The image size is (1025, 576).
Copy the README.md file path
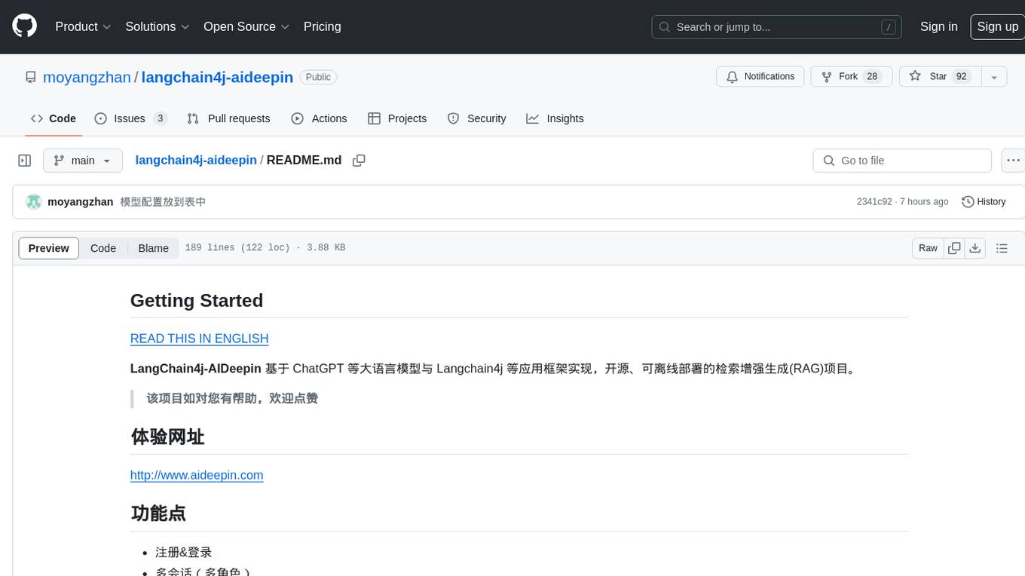[x=359, y=161]
